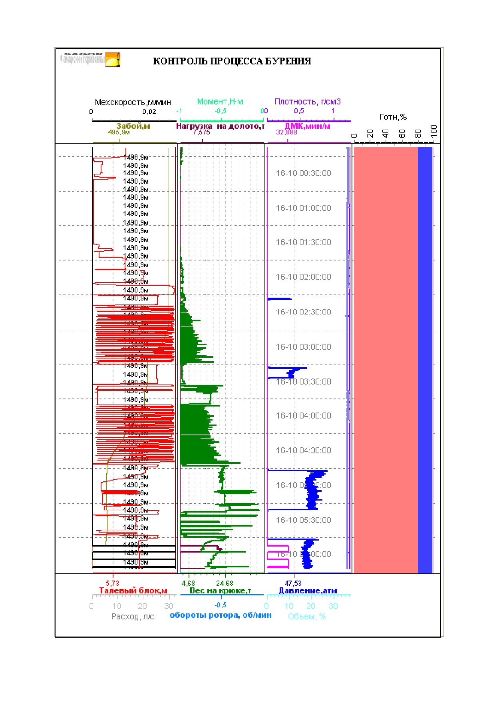The image size is (495, 701).
Task: Click the 'Давление,атм' label
Action: pos(308,591)
